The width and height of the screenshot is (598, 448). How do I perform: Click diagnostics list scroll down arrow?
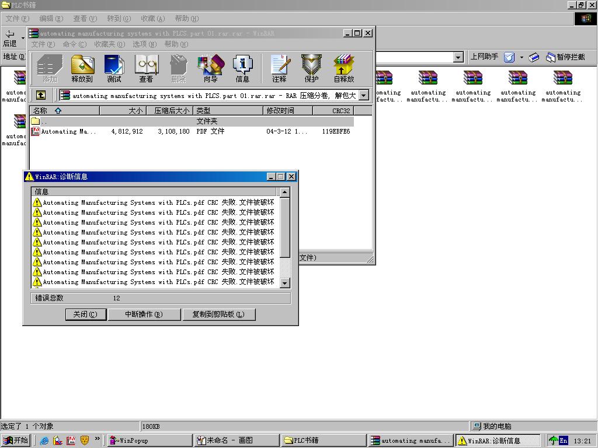tap(284, 283)
